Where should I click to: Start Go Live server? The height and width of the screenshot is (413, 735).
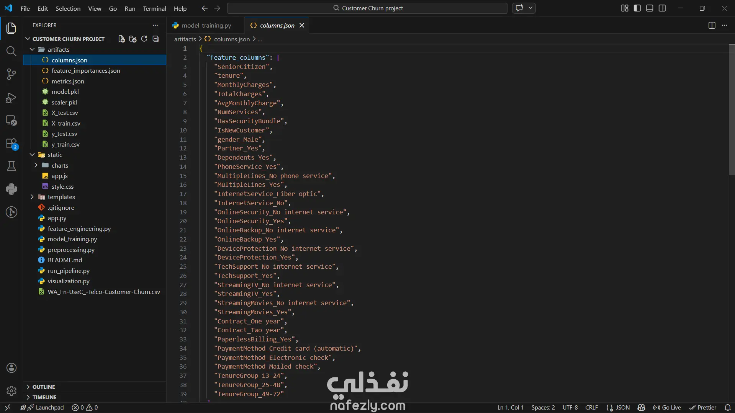click(x=667, y=408)
